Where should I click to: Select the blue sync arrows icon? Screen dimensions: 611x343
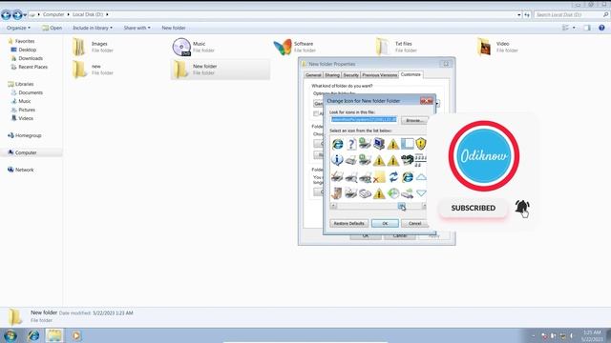(393, 177)
